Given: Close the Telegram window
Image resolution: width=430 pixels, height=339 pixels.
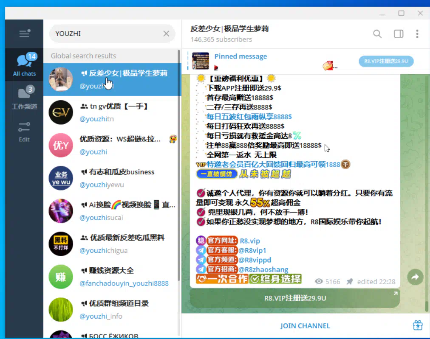Looking at the screenshot, I should pos(420,14).
